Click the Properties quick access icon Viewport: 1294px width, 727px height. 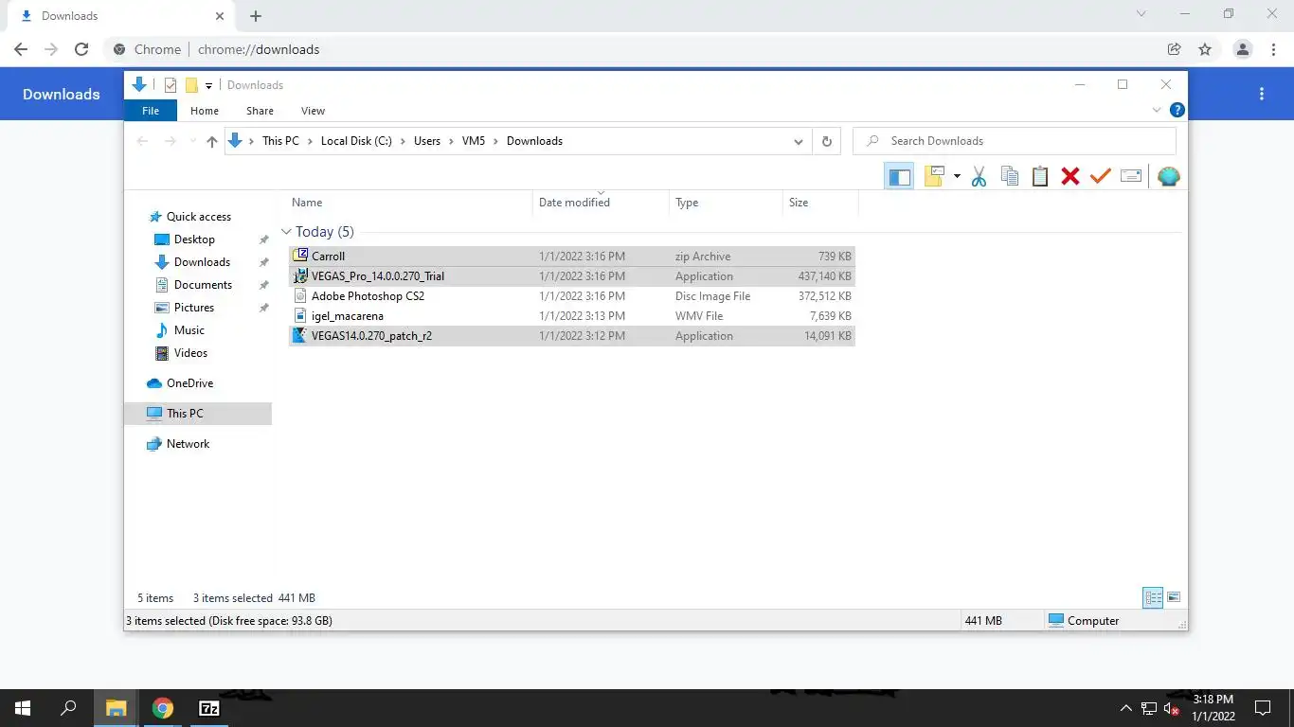pyautogui.click(x=171, y=85)
